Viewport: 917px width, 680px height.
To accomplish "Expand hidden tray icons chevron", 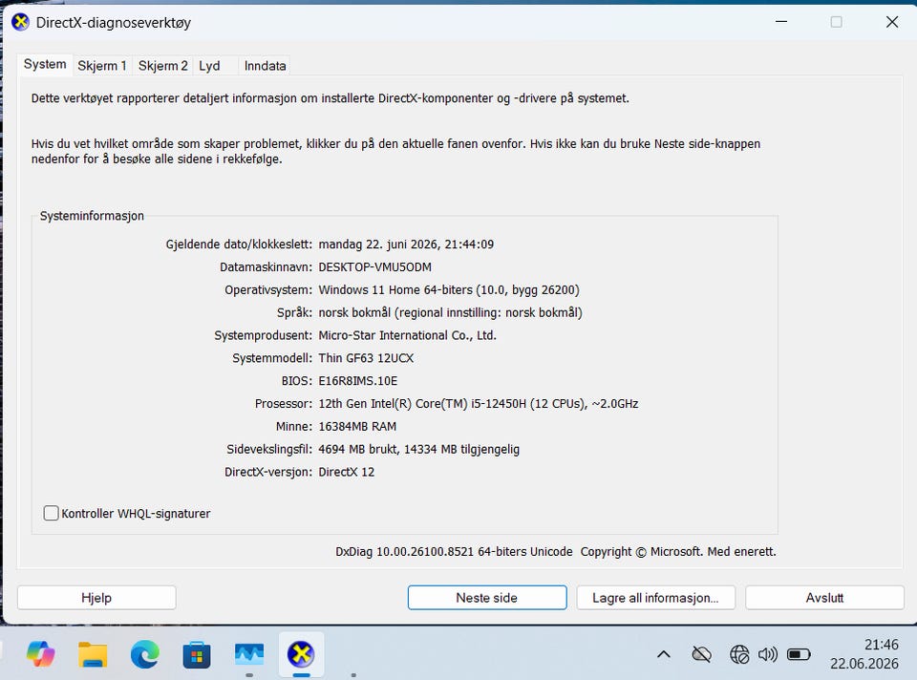I will click(664, 654).
